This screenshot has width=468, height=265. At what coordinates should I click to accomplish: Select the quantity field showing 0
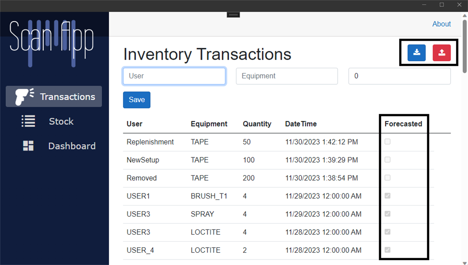399,76
